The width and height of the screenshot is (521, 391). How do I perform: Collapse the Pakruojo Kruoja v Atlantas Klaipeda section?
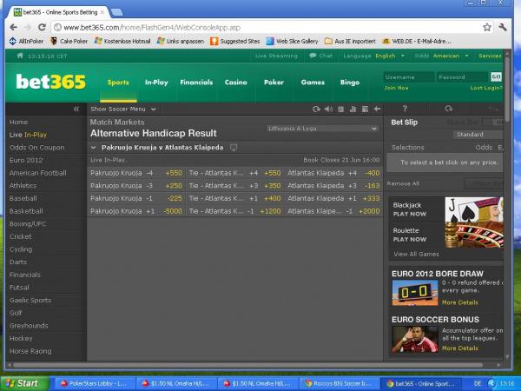[94, 148]
